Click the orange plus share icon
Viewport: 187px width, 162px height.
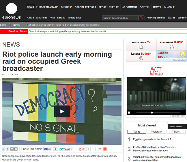105,149
